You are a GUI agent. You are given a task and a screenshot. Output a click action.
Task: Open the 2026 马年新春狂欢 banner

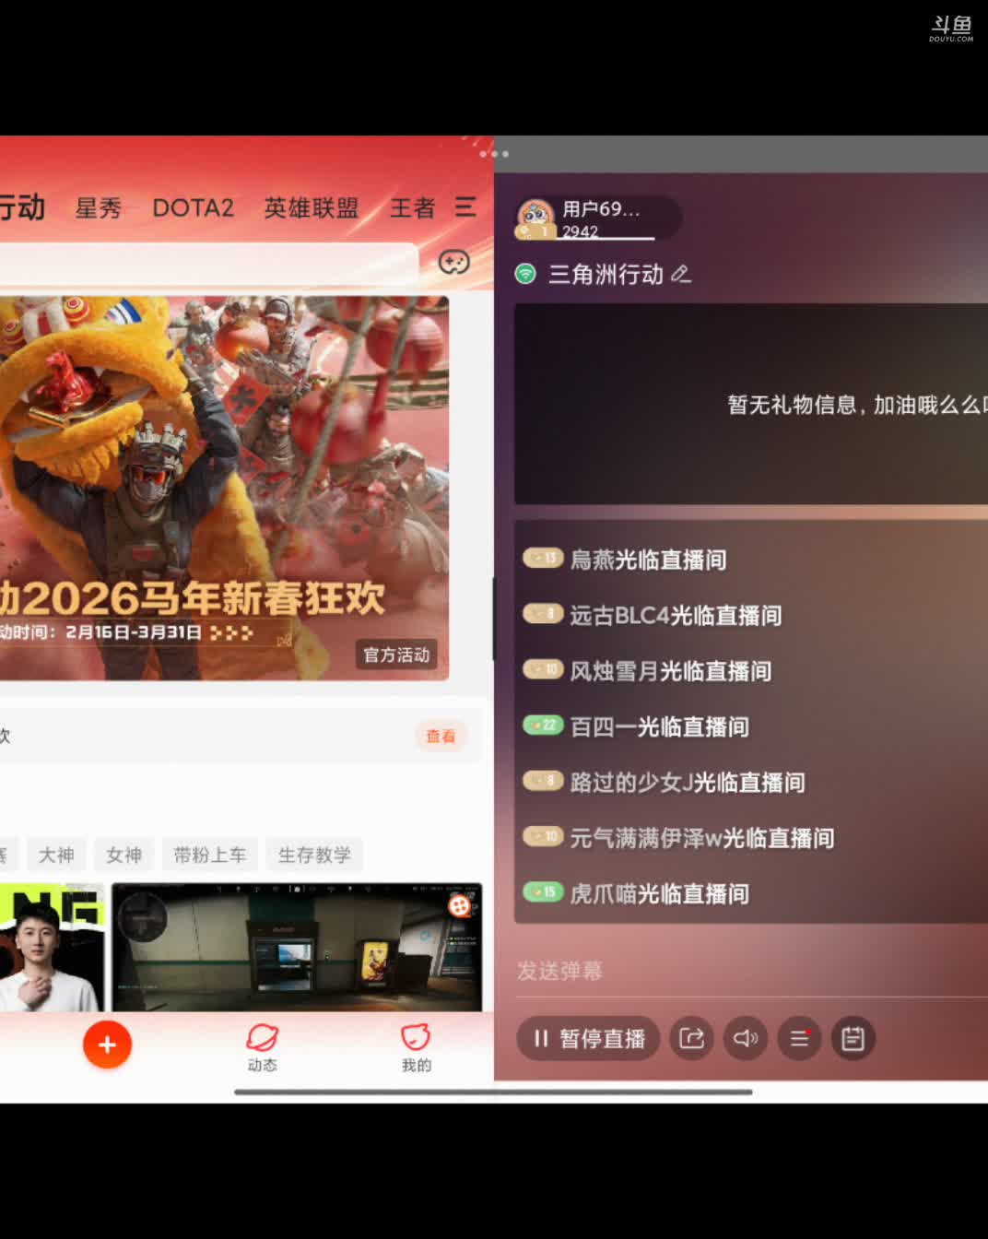[221, 489]
